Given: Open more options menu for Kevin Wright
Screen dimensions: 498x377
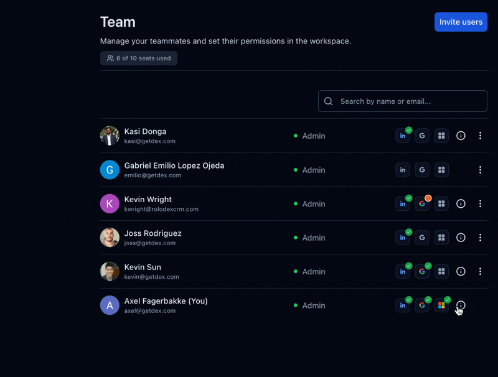Looking at the screenshot, I should 480,203.
